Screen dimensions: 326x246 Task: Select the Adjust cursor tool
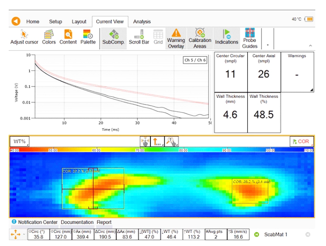[24, 37]
